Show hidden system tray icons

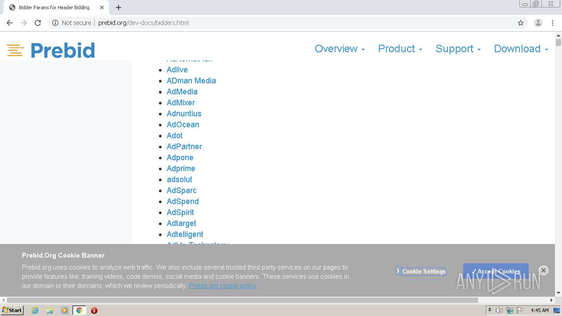point(490,310)
